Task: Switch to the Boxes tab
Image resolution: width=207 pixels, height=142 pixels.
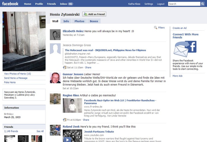Action: pyautogui.click(x=94, y=21)
